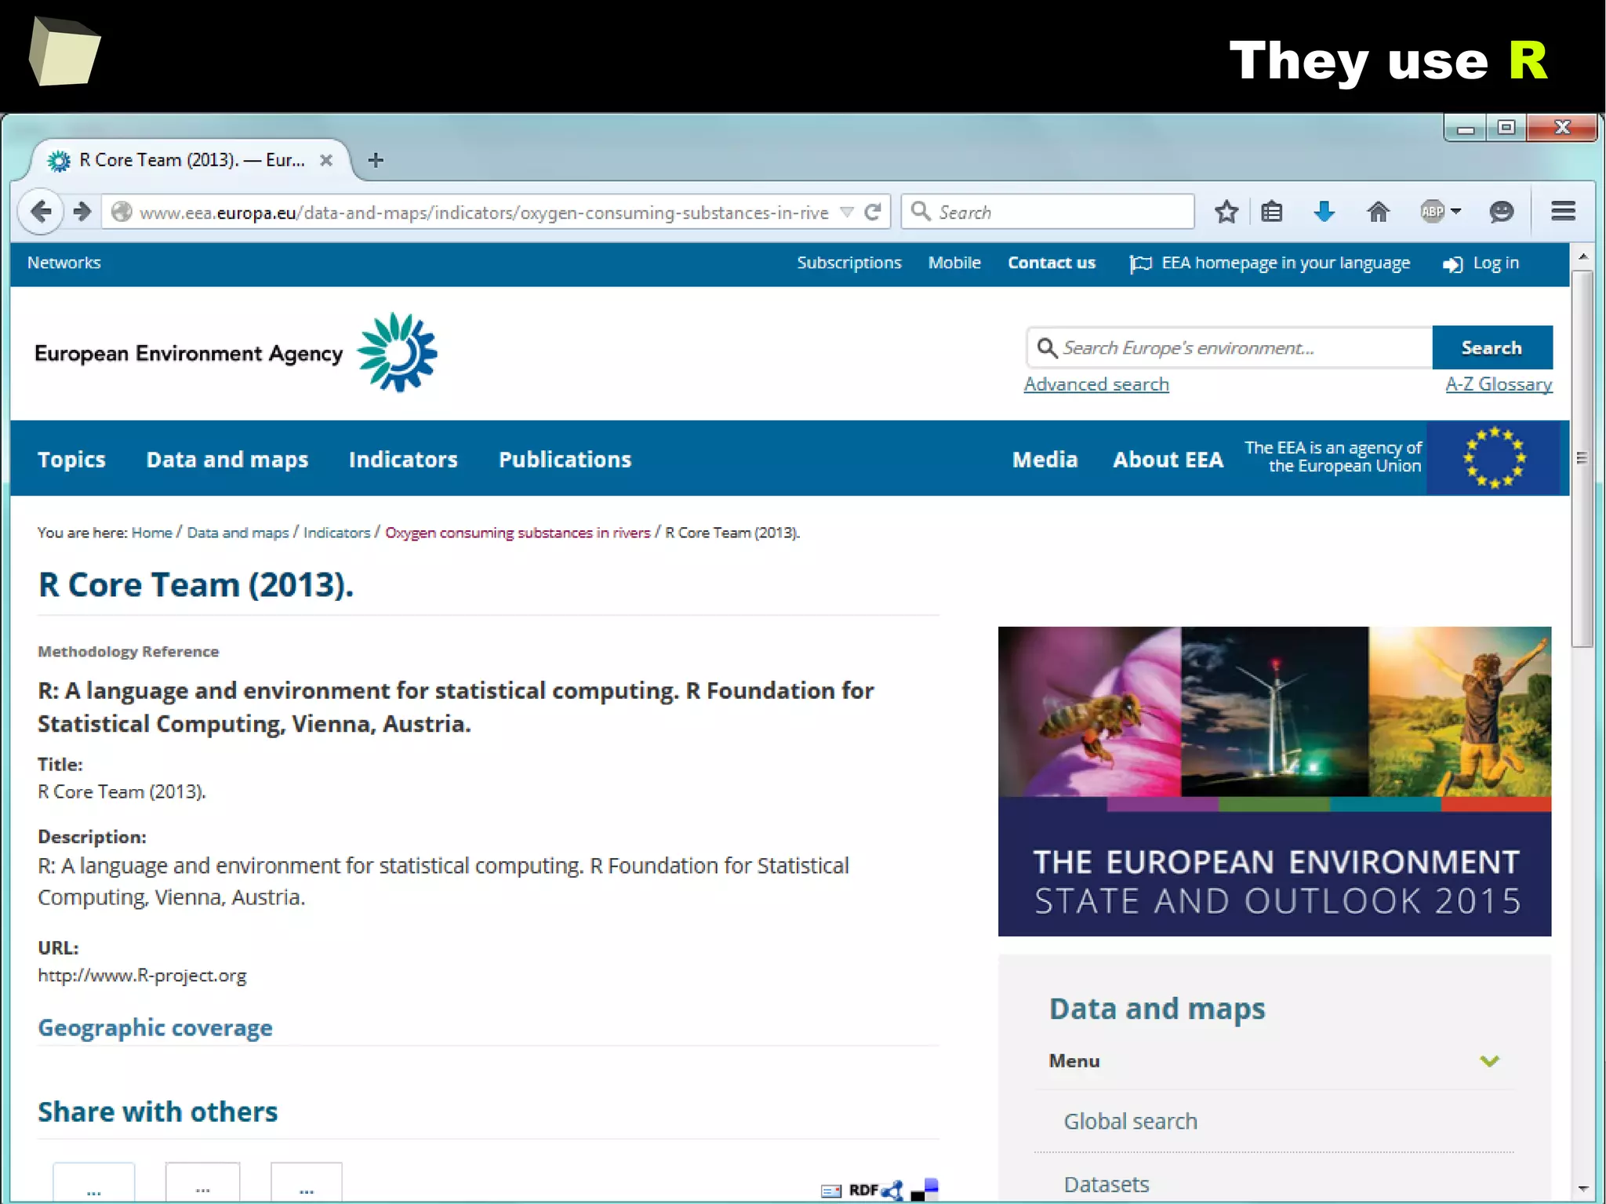
Task: Go to browser home icon
Action: [x=1378, y=212]
